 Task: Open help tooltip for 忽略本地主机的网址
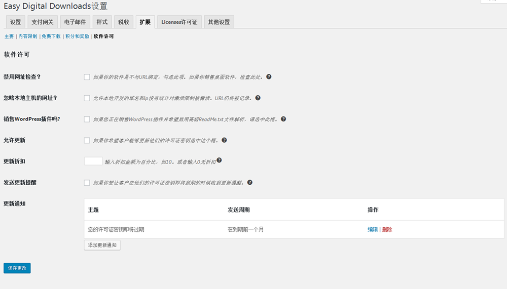258,98
